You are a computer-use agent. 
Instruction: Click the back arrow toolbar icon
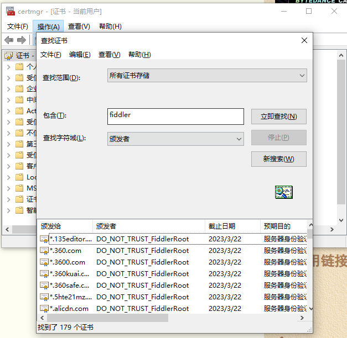click(9, 40)
